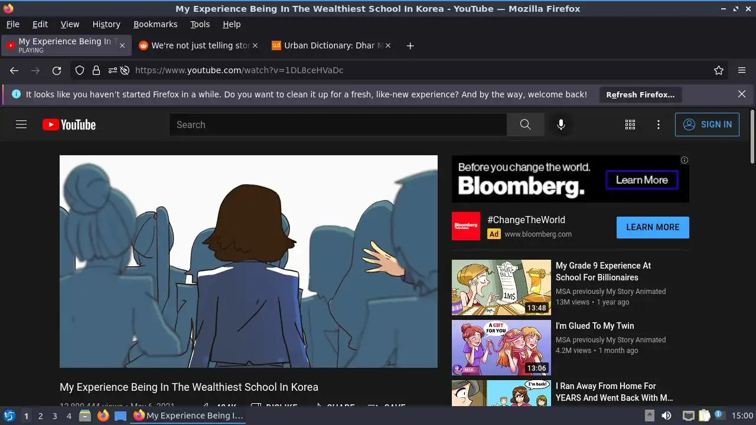
Task: Open the History menu
Action: pos(106,24)
